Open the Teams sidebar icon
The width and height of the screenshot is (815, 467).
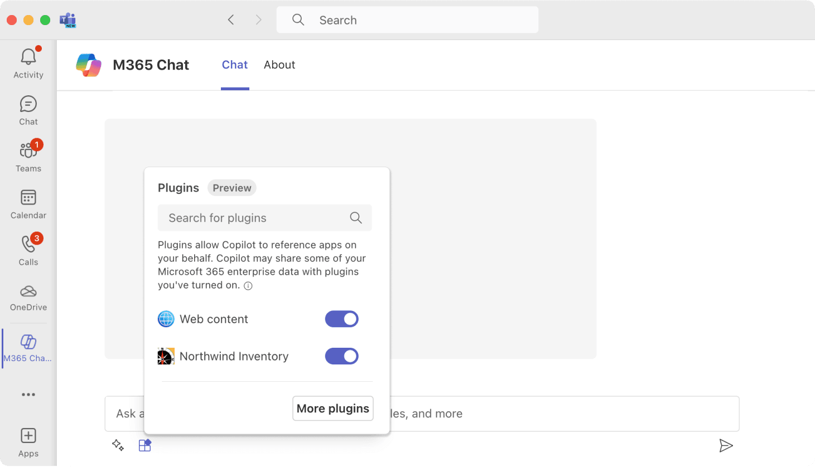pos(28,151)
